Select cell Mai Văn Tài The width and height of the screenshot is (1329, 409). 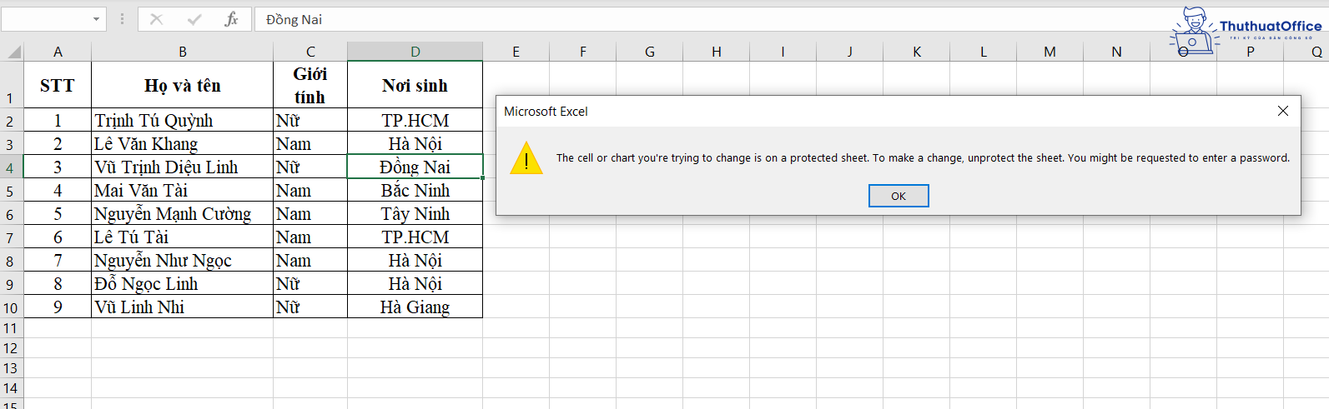[183, 190]
